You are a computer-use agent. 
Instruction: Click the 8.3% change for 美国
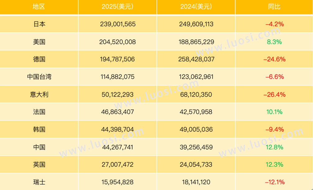[x=274, y=42]
